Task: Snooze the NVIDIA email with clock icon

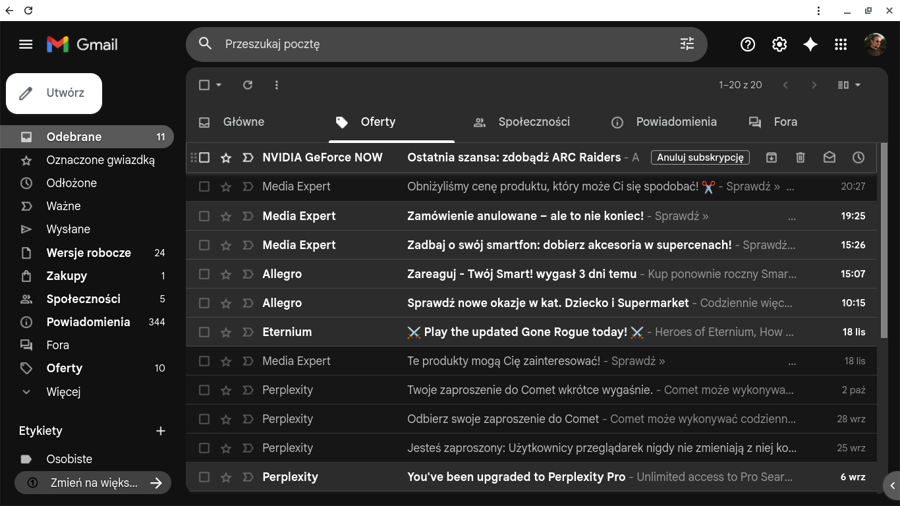Action: click(x=858, y=157)
